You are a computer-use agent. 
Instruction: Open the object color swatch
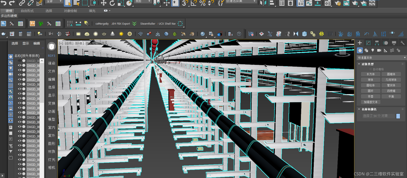tap(398, 116)
